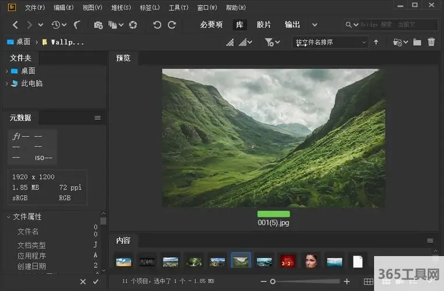Screen dimensions: 444x291
Task: Click the boomerang return-to-app icon
Action: [77, 25]
